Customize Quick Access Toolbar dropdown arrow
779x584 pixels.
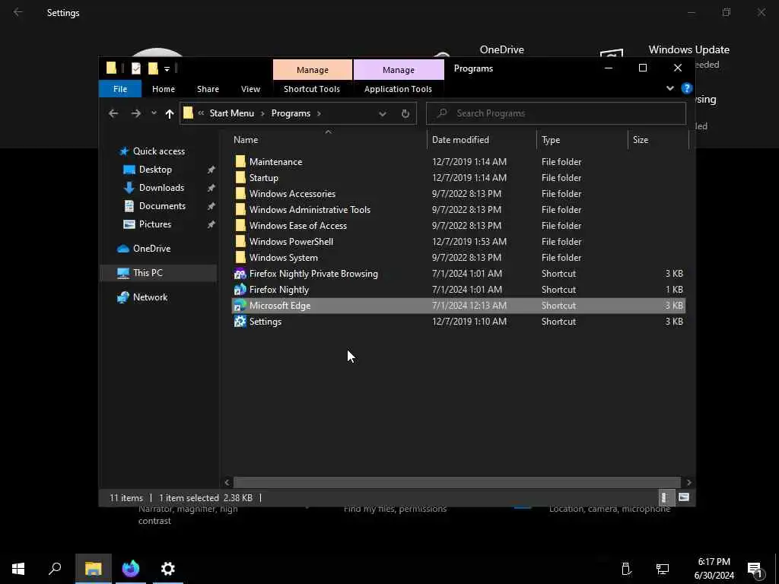point(167,69)
